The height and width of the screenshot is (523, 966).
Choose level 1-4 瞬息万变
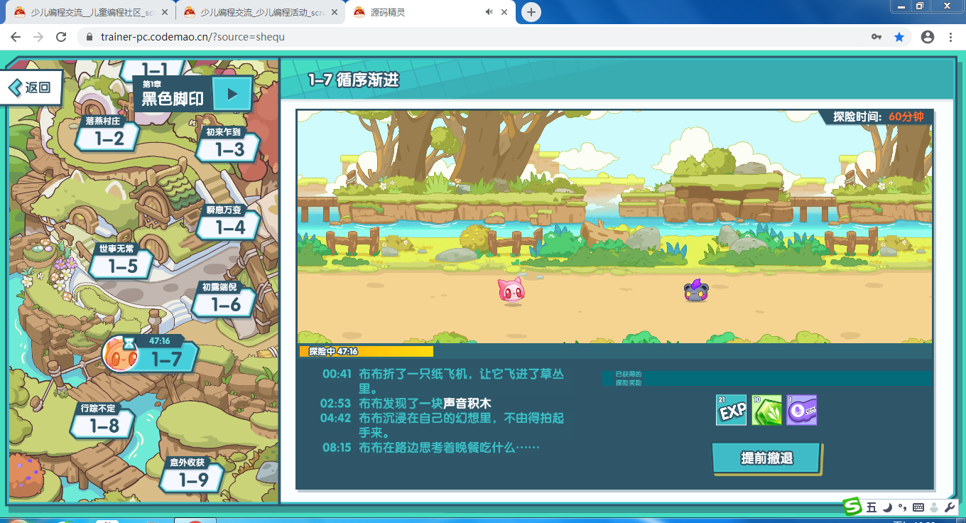click(229, 222)
